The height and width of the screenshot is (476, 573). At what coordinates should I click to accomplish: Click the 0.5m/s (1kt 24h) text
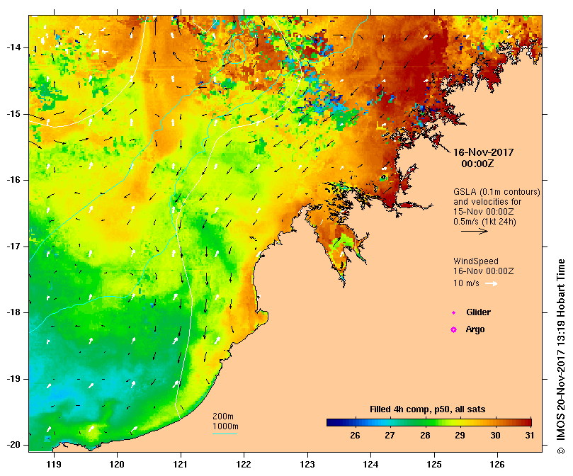pyautogui.click(x=484, y=222)
